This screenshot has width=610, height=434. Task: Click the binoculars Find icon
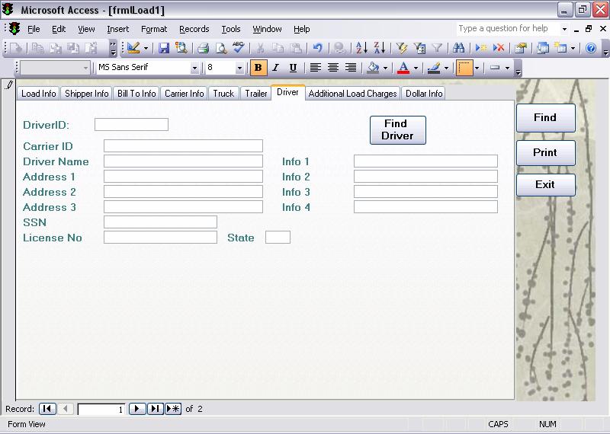coord(458,48)
